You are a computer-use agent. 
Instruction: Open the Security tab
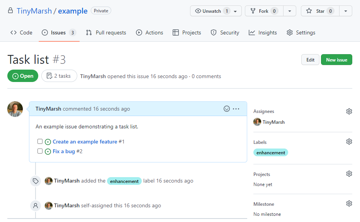coord(225,32)
